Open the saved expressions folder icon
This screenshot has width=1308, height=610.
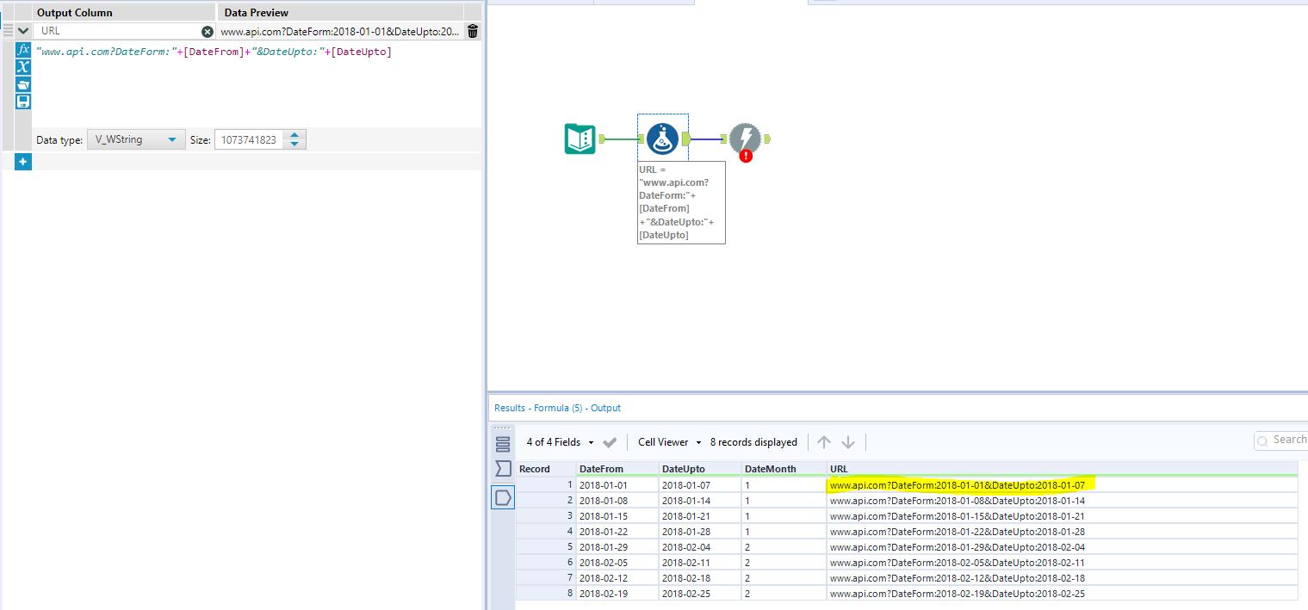(23, 83)
